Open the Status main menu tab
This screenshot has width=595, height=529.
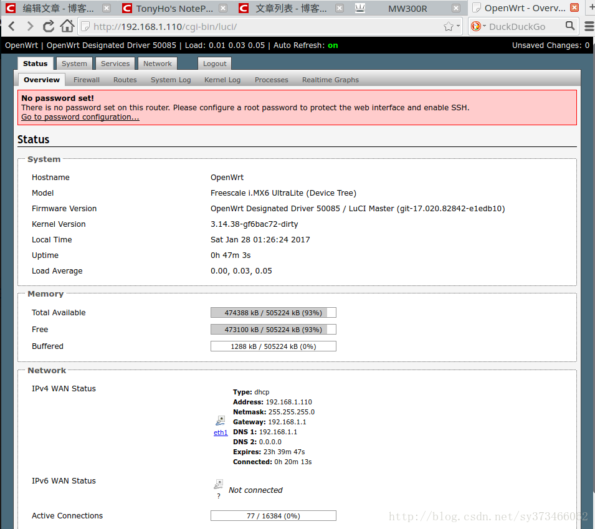coord(36,64)
